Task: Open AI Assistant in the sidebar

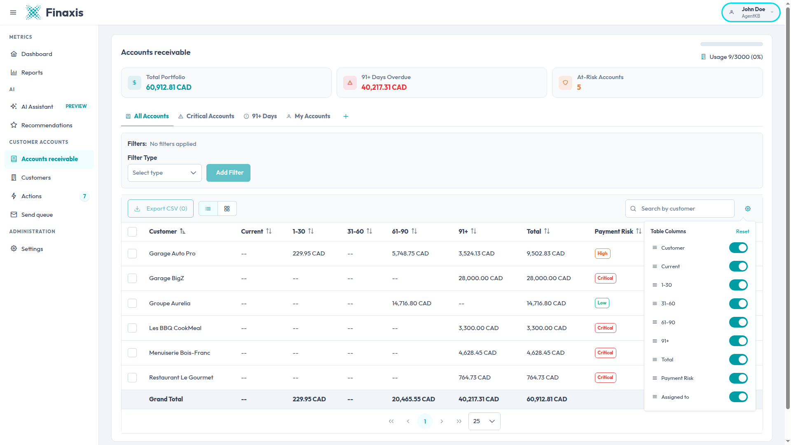Action: [x=49, y=107]
